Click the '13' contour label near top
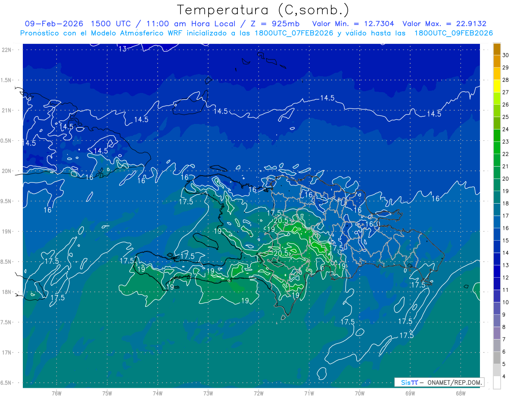517x399 pixels. click(123, 49)
